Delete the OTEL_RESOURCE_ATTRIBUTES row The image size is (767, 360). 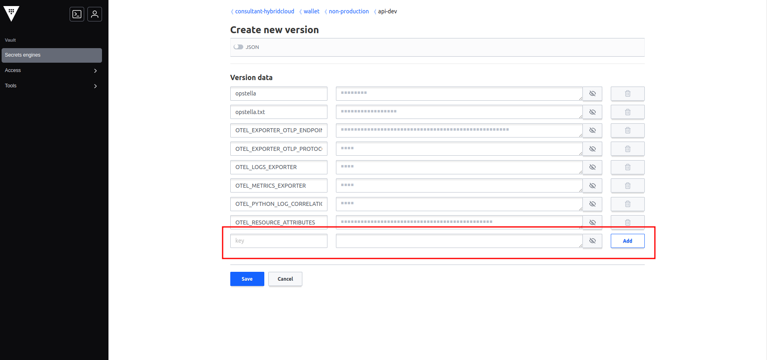(x=627, y=222)
